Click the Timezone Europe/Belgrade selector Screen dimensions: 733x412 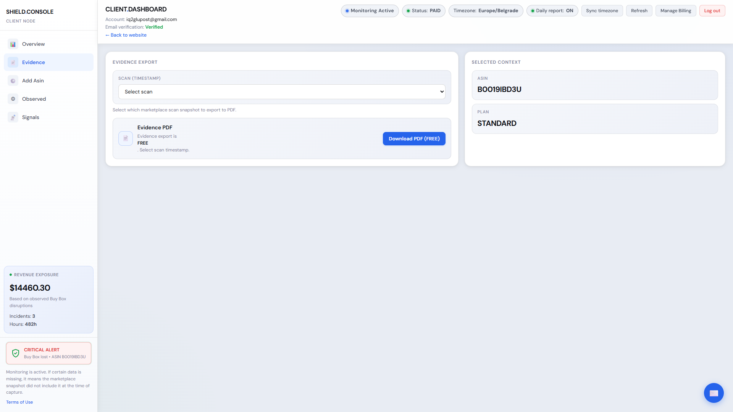point(486,11)
